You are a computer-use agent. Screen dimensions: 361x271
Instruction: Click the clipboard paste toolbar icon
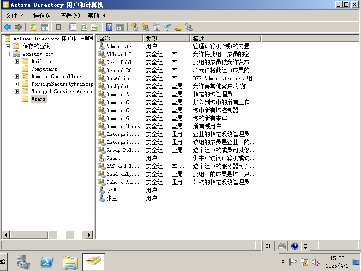tap(58, 27)
